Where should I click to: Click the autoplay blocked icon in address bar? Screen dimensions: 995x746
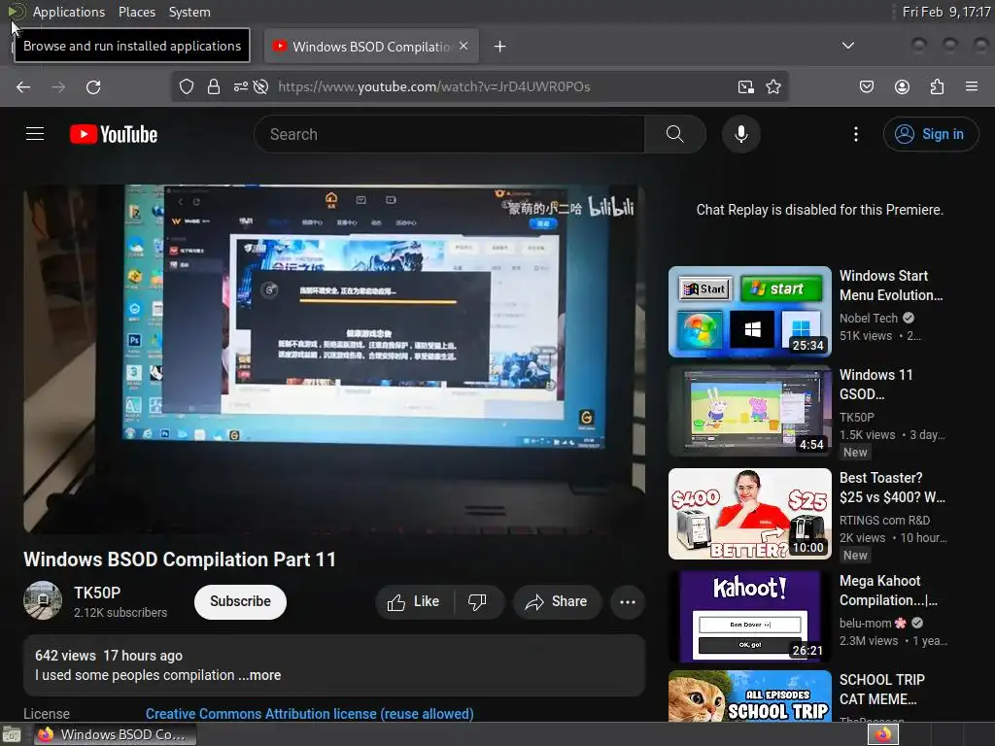click(260, 86)
